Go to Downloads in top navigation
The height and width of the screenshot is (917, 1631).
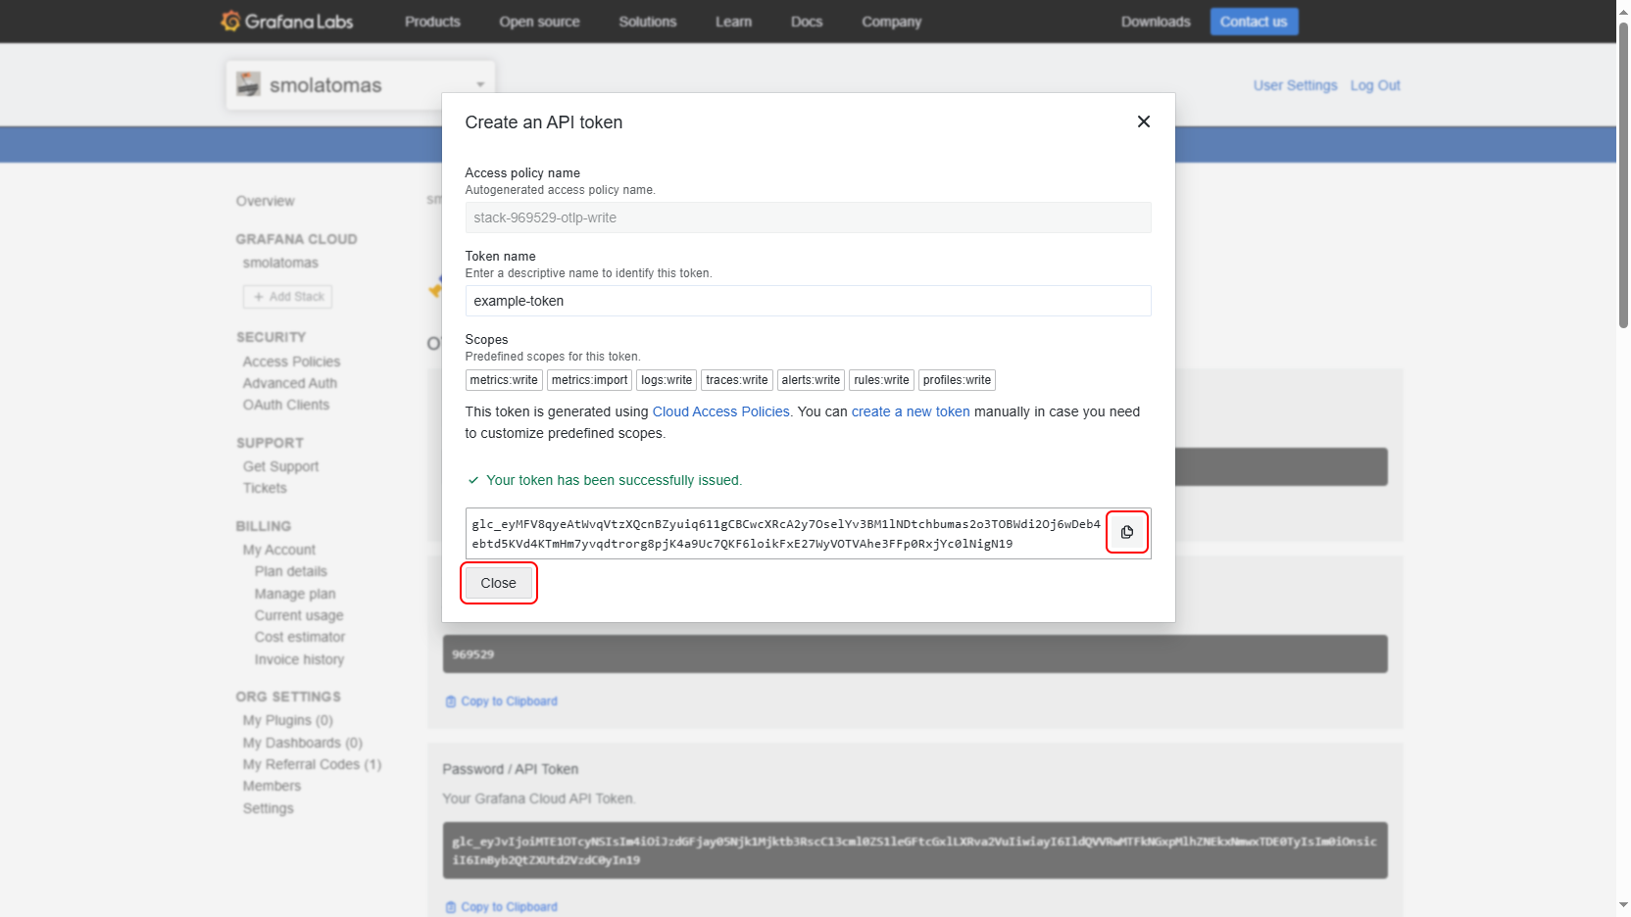[1156, 22]
